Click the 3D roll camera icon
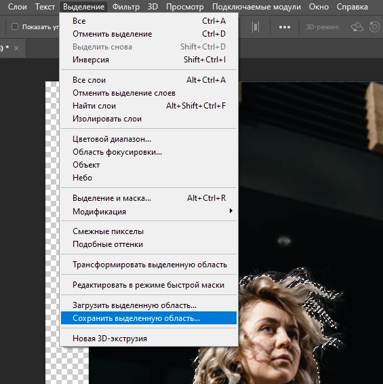Screen dimensions: 383x384 [375, 27]
